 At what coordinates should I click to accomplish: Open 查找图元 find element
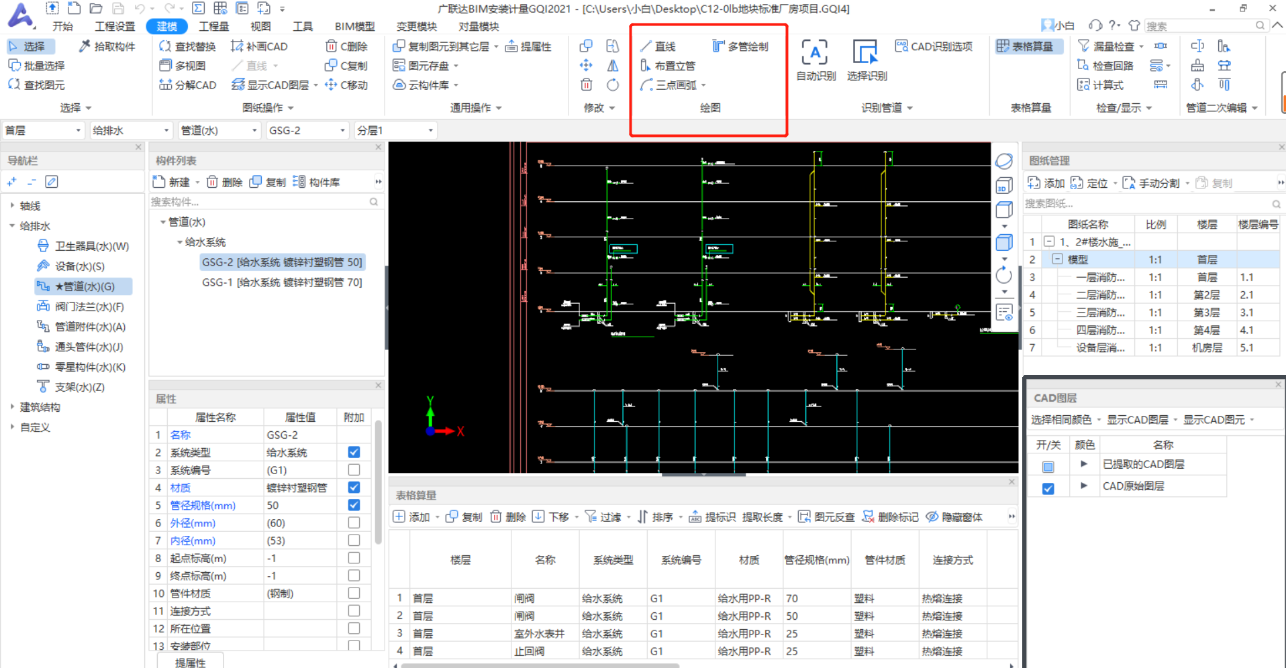click(36, 85)
